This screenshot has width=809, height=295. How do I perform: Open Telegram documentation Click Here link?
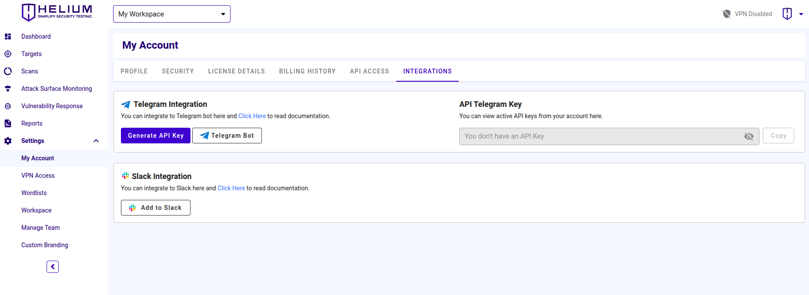(252, 116)
